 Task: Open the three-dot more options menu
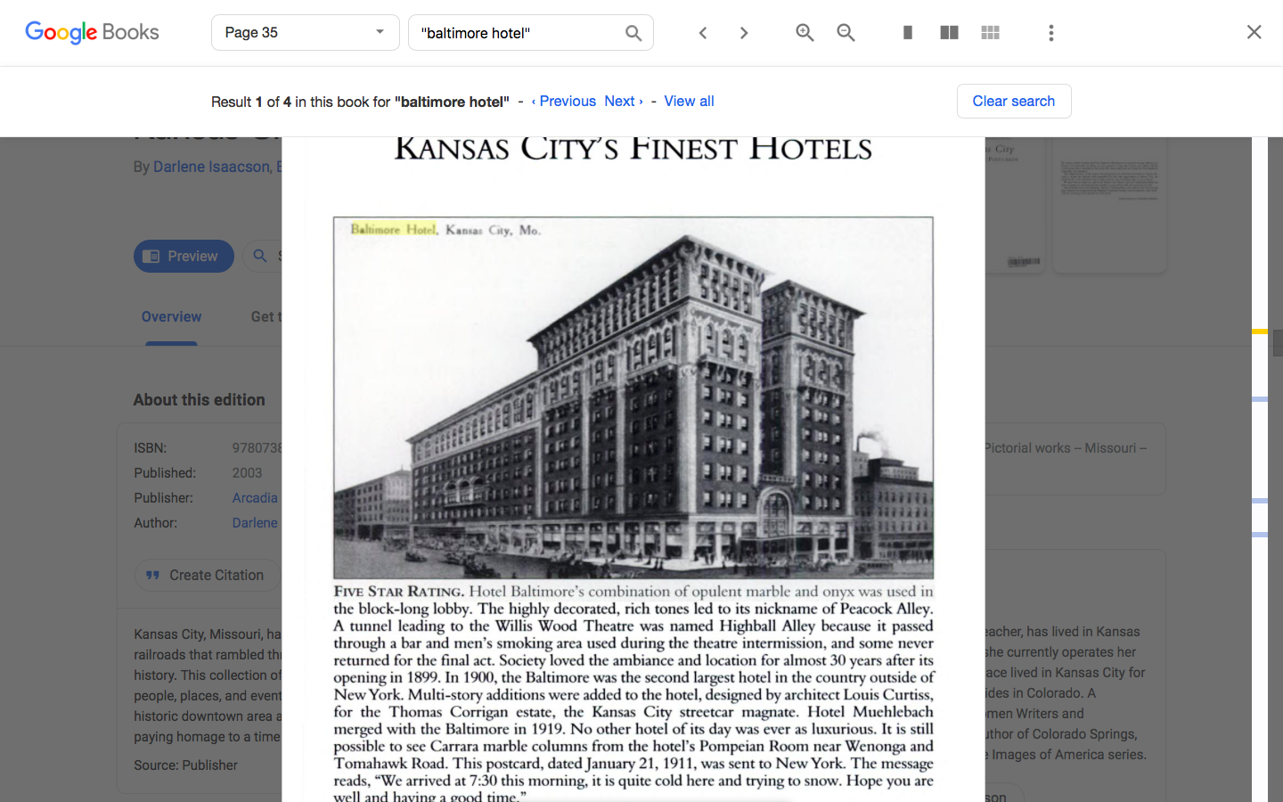[1051, 33]
